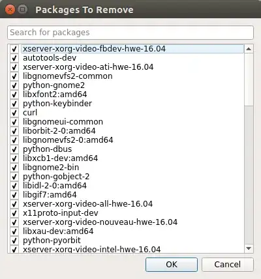Toggle the python-gnome2 checkbox
This screenshot has width=261, height=279.
(14, 85)
